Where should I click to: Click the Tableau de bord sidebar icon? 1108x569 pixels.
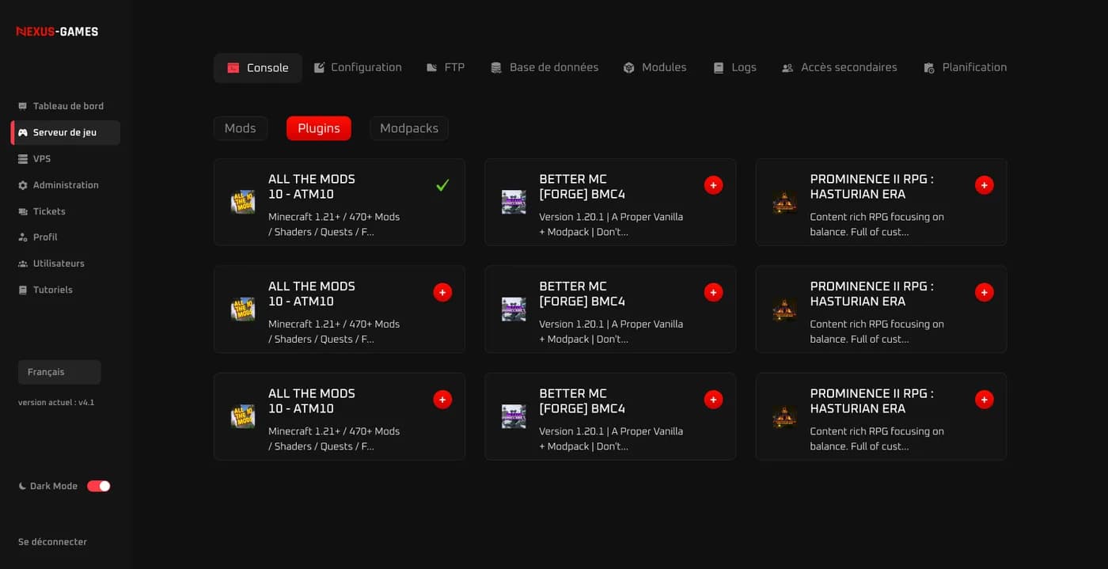pyautogui.click(x=23, y=106)
